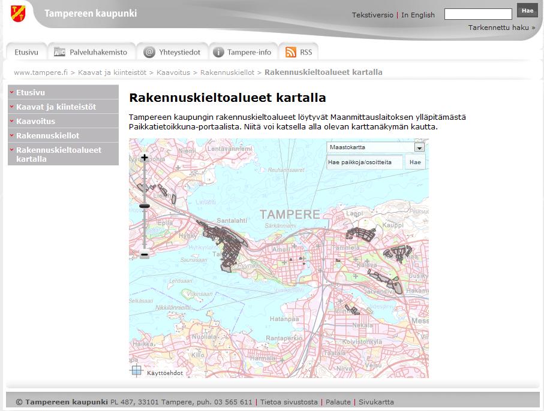Open the Yhteystiedot tab
The image size is (544, 411).
click(172, 52)
